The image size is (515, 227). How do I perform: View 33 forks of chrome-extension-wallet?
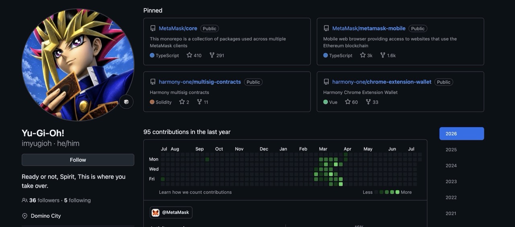[372, 102]
